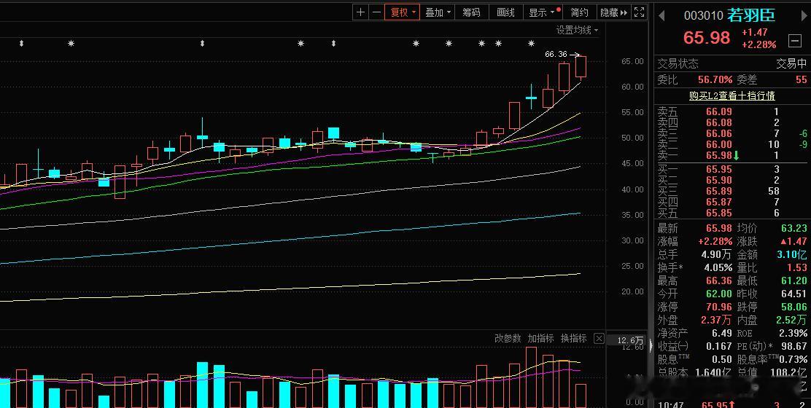Screen dimensions: 811x408
Task: Select the 画线 drawing tool
Action: coord(505,12)
